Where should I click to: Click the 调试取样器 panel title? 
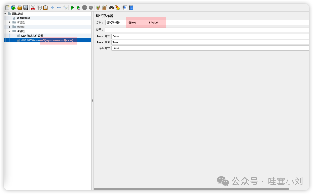click(x=104, y=16)
